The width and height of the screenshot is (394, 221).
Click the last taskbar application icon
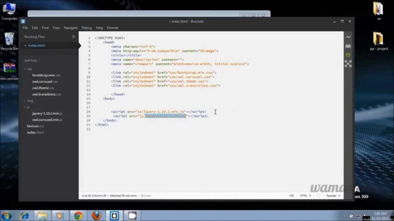click(132, 216)
